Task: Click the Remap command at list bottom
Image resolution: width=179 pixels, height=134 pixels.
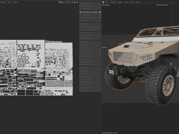Action: [x=90, y=90]
